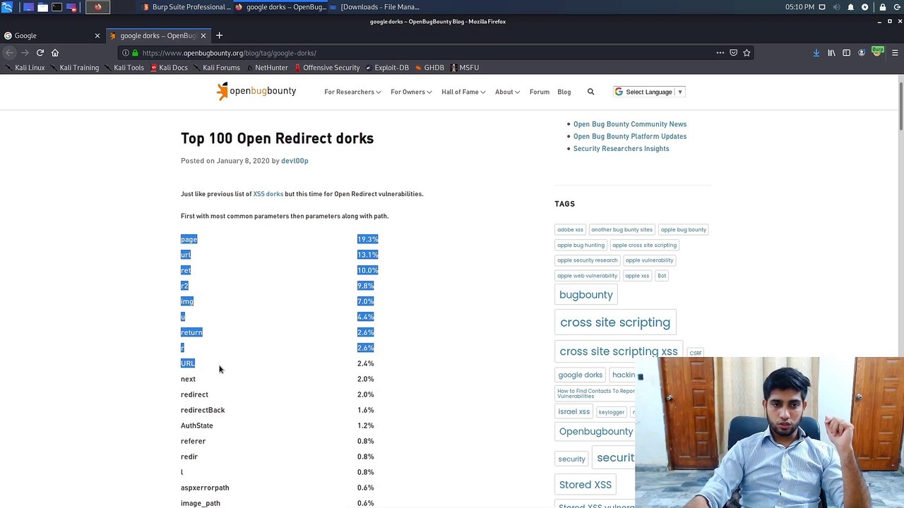Open the Offensive Security bookmark
The height and width of the screenshot is (508, 904).
pyautogui.click(x=327, y=68)
